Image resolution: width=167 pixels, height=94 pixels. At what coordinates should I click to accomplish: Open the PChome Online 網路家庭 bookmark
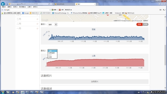[79, 13]
